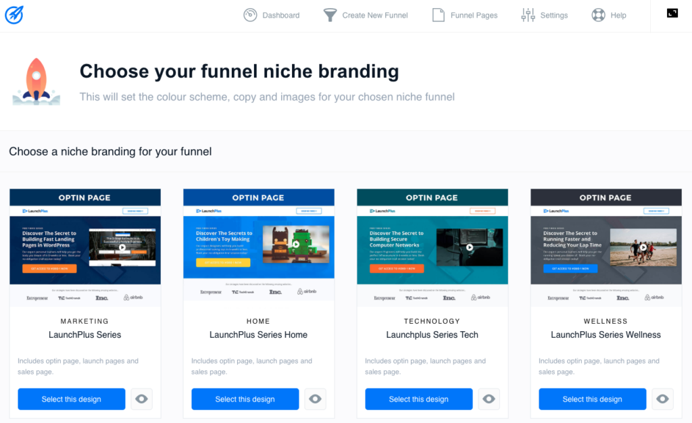Open the Settings menu label
Screen dimensions: 692x423
click(553, 16)
